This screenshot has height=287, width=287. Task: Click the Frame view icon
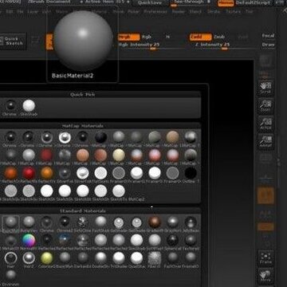[265, 258]
